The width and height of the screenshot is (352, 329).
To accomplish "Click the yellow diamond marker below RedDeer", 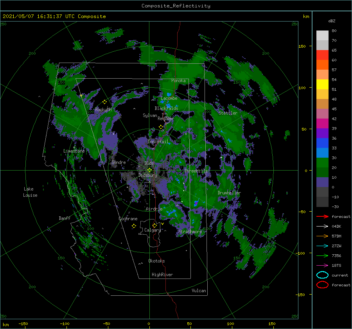I will 161,127.
